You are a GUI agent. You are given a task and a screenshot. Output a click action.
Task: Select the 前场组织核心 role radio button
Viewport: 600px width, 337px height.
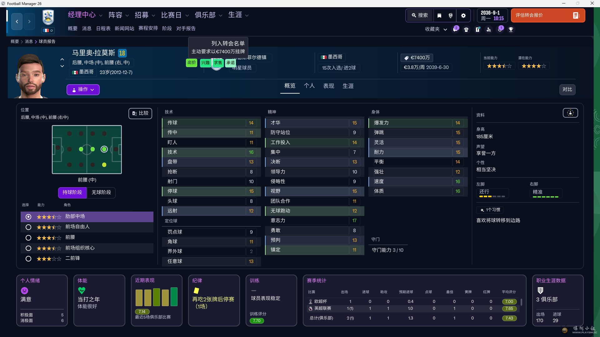click(28, 248)
